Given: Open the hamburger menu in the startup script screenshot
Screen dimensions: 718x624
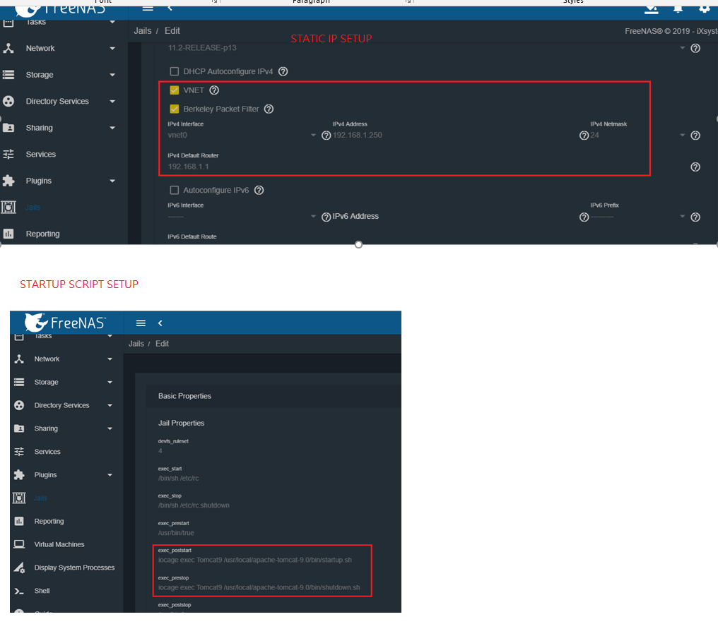Looking at the screenshot, I should [x=141, y=323].
